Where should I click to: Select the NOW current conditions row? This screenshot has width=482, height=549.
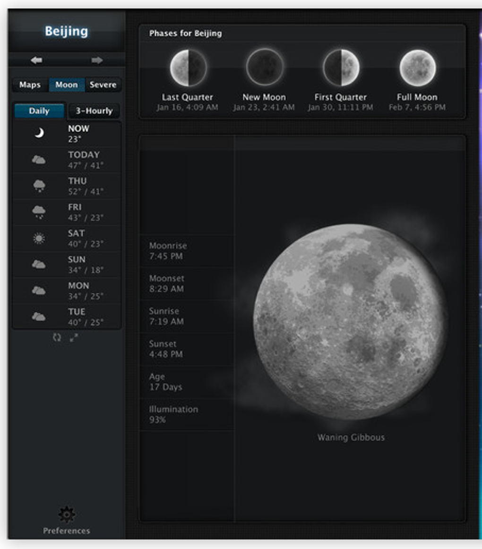[x=67, y=134]
